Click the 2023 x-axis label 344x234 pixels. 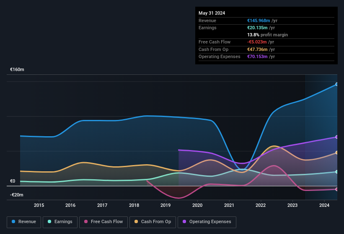click(292, 205)
